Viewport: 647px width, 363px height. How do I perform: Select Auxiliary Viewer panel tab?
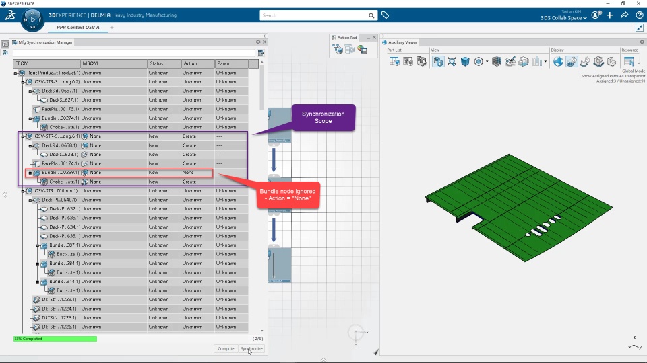pyautogui.click(x=400, y=42)
